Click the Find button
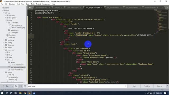The width and height of the screenshot is (169, 95). 134,86
